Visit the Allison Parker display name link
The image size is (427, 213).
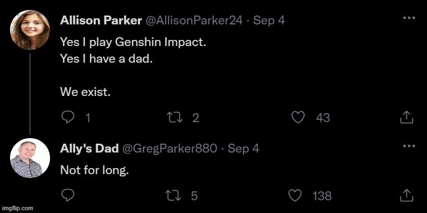(101, 21)
